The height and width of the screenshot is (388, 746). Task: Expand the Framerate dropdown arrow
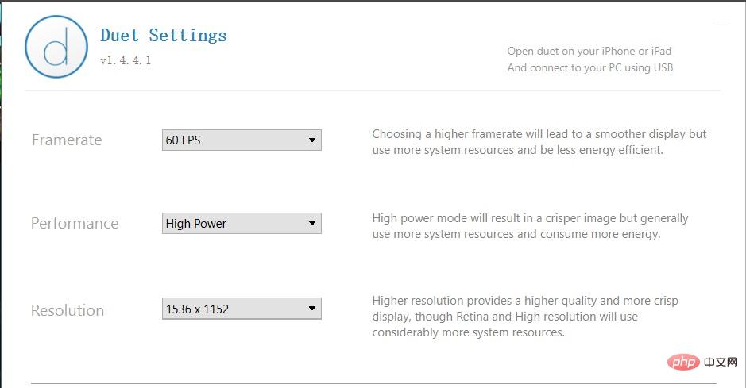pyautogui.click(x=312, y=140)
